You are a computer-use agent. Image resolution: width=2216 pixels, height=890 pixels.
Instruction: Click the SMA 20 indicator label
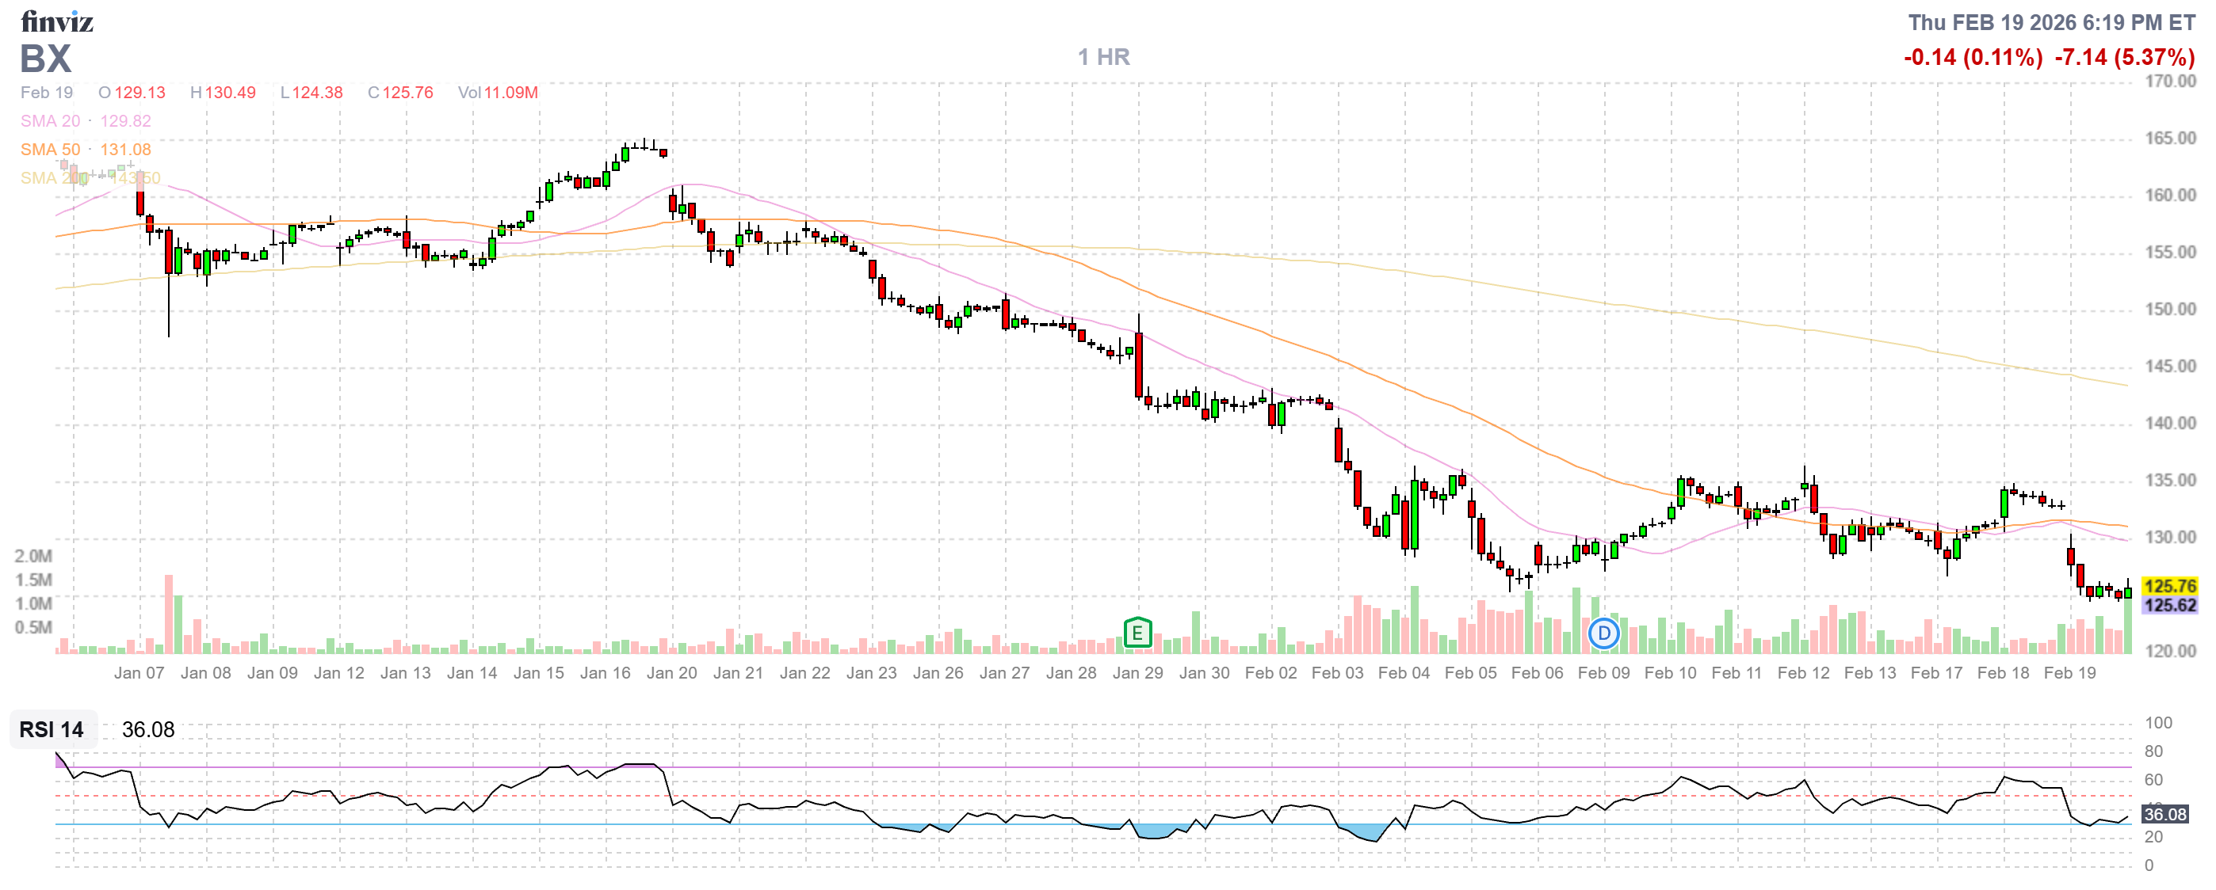coord(50,121)
